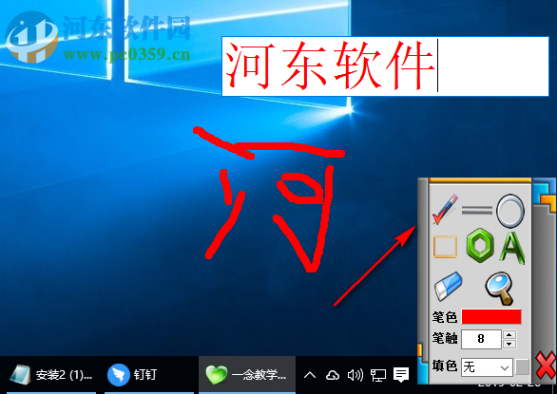Select the straight line tool
The image size is (557, 394).
click(x=477, y=211)
